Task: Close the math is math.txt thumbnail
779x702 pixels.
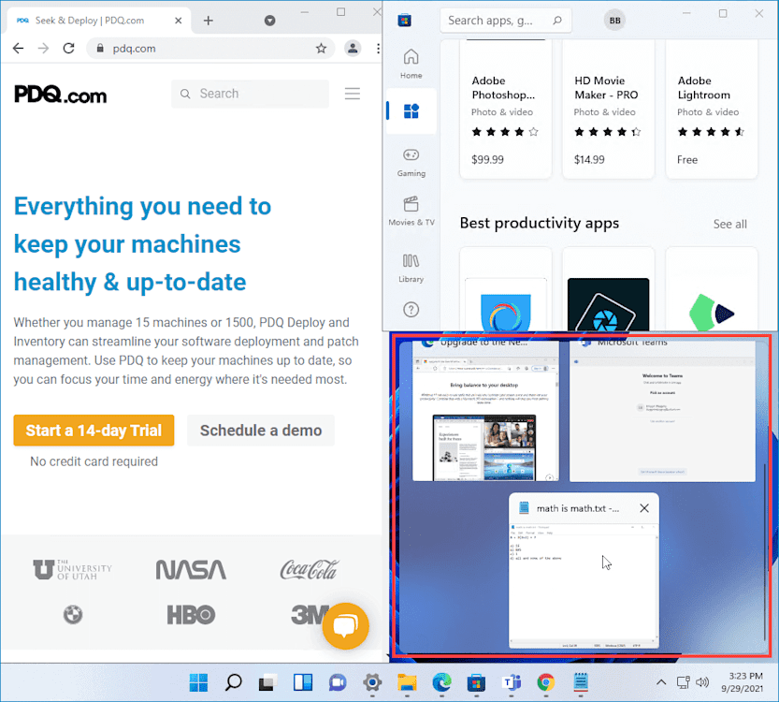Action: (644, 508)
